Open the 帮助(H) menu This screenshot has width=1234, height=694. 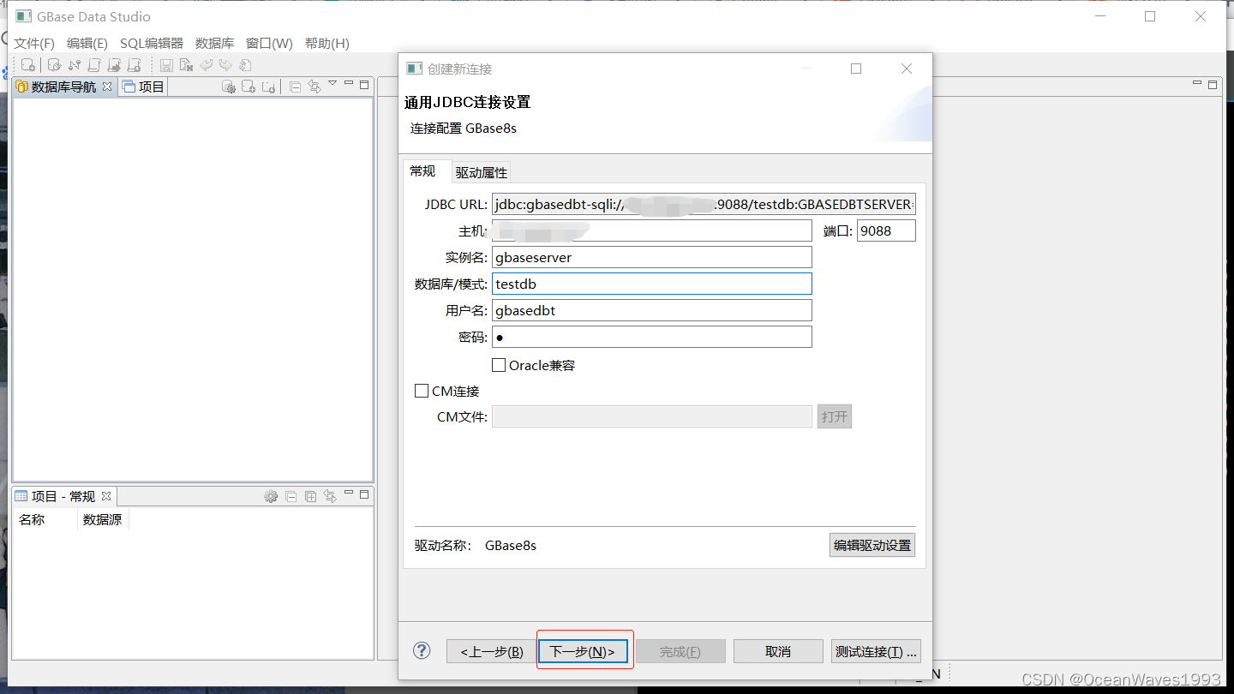pyautogui.click(x=327, y=43)
